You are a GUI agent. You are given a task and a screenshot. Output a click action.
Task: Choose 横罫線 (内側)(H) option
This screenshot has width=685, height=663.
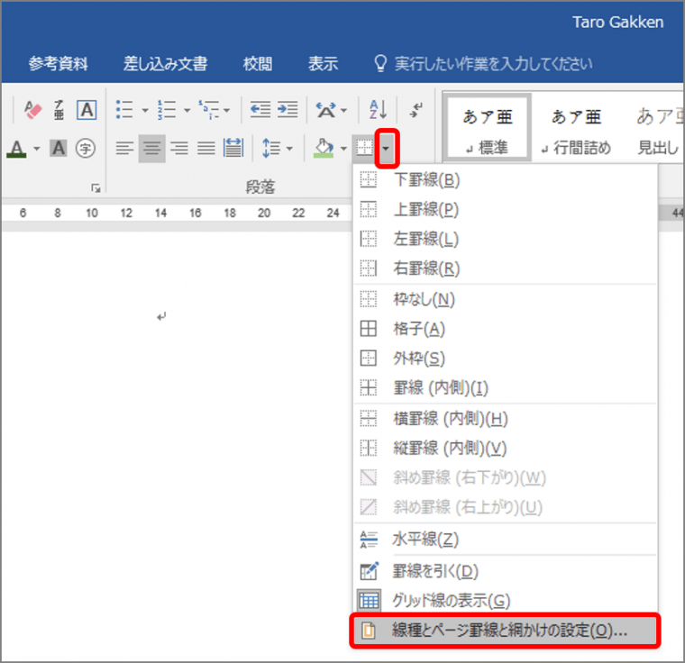pyautogui.click(x=505, y=418)
